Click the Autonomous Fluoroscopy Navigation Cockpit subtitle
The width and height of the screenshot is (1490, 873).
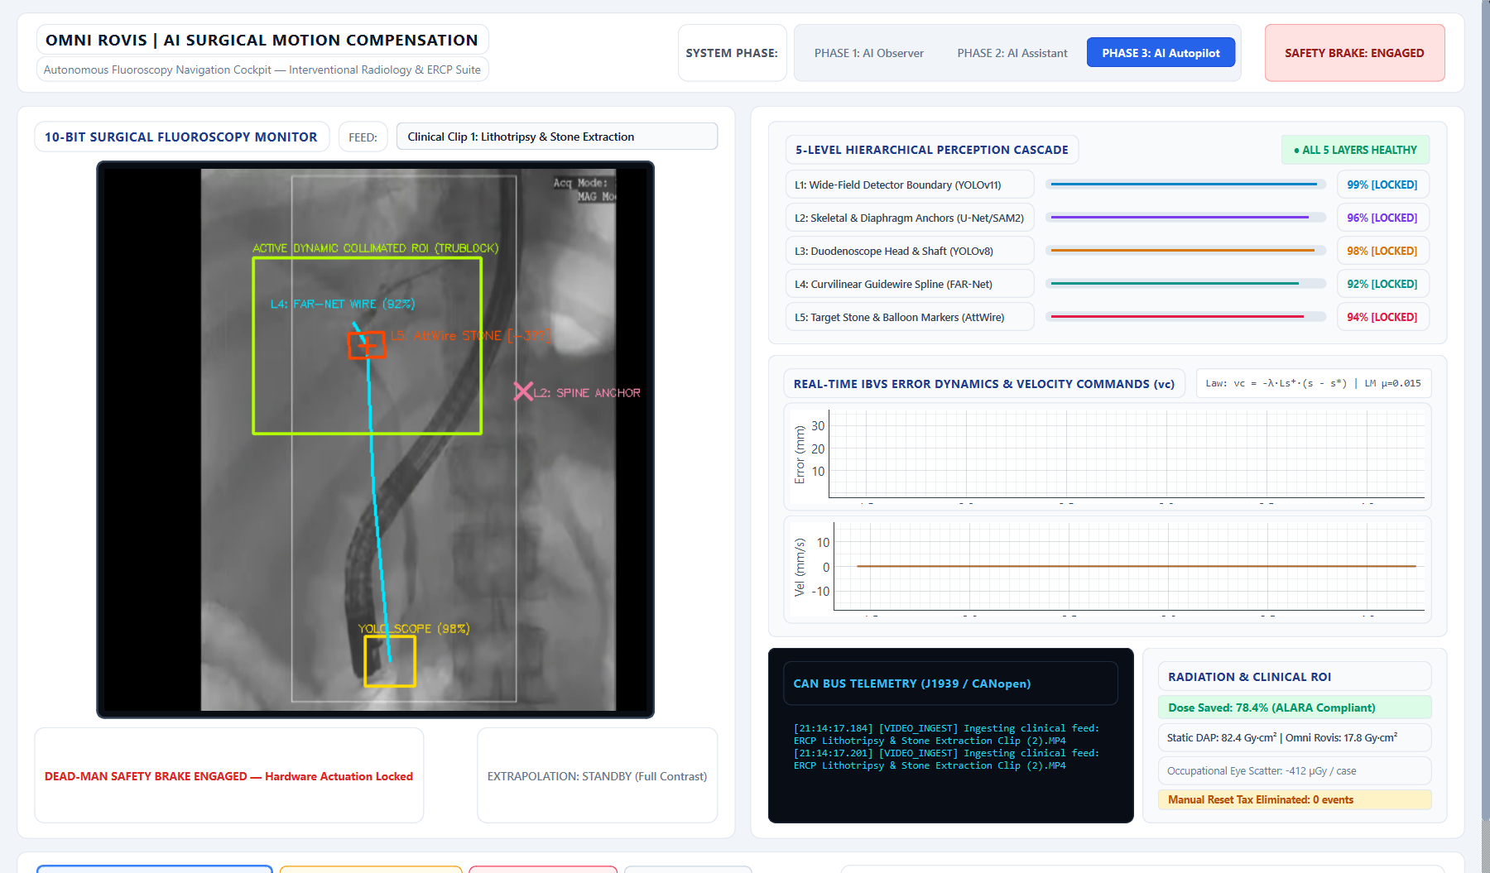tap(262, 70)
